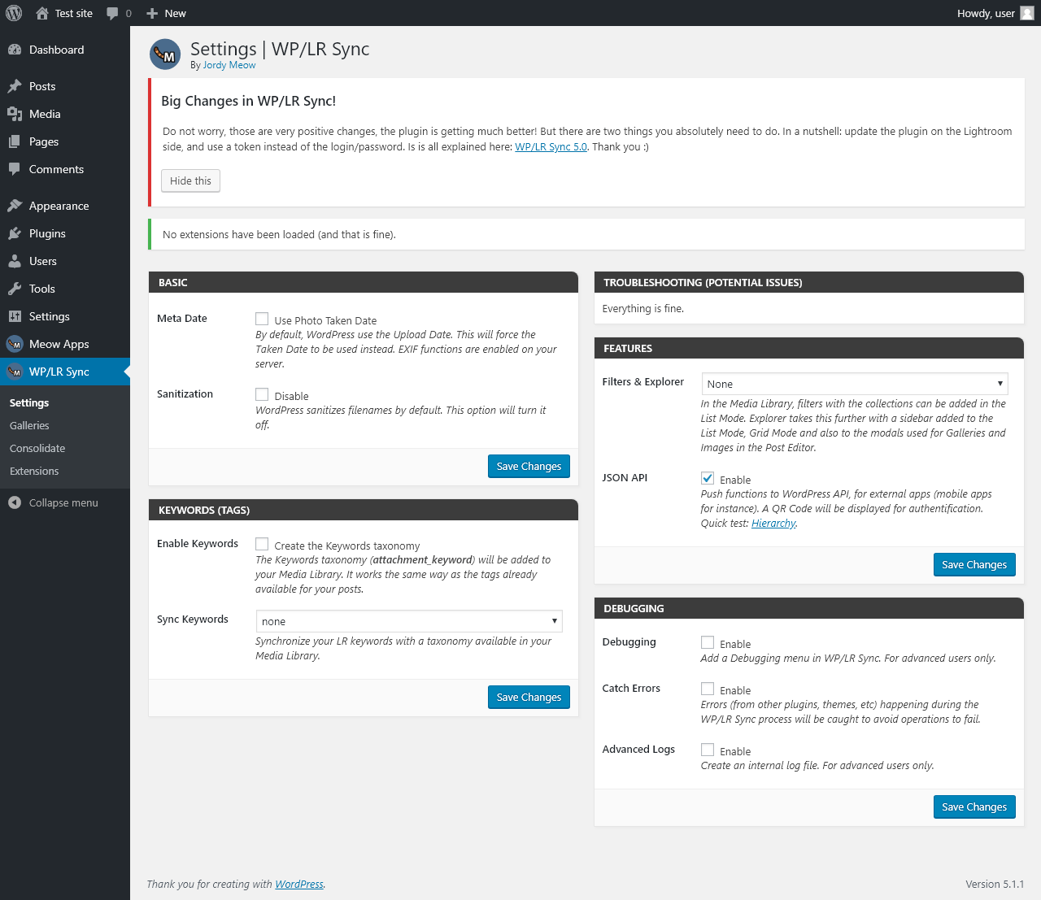This screenshot has height=900, width=1041.
Task: Click the Collapse menu label
Action: (x=63, y=502)
